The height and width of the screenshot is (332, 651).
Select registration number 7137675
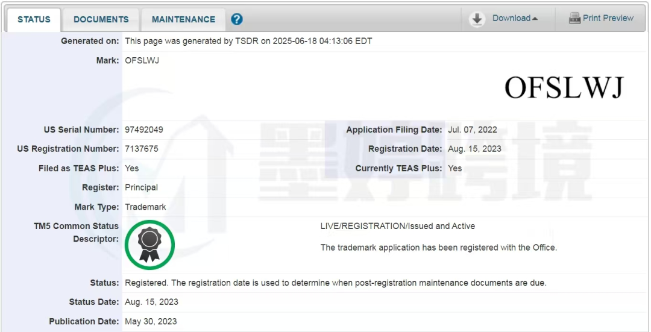[x=142, y=149]
